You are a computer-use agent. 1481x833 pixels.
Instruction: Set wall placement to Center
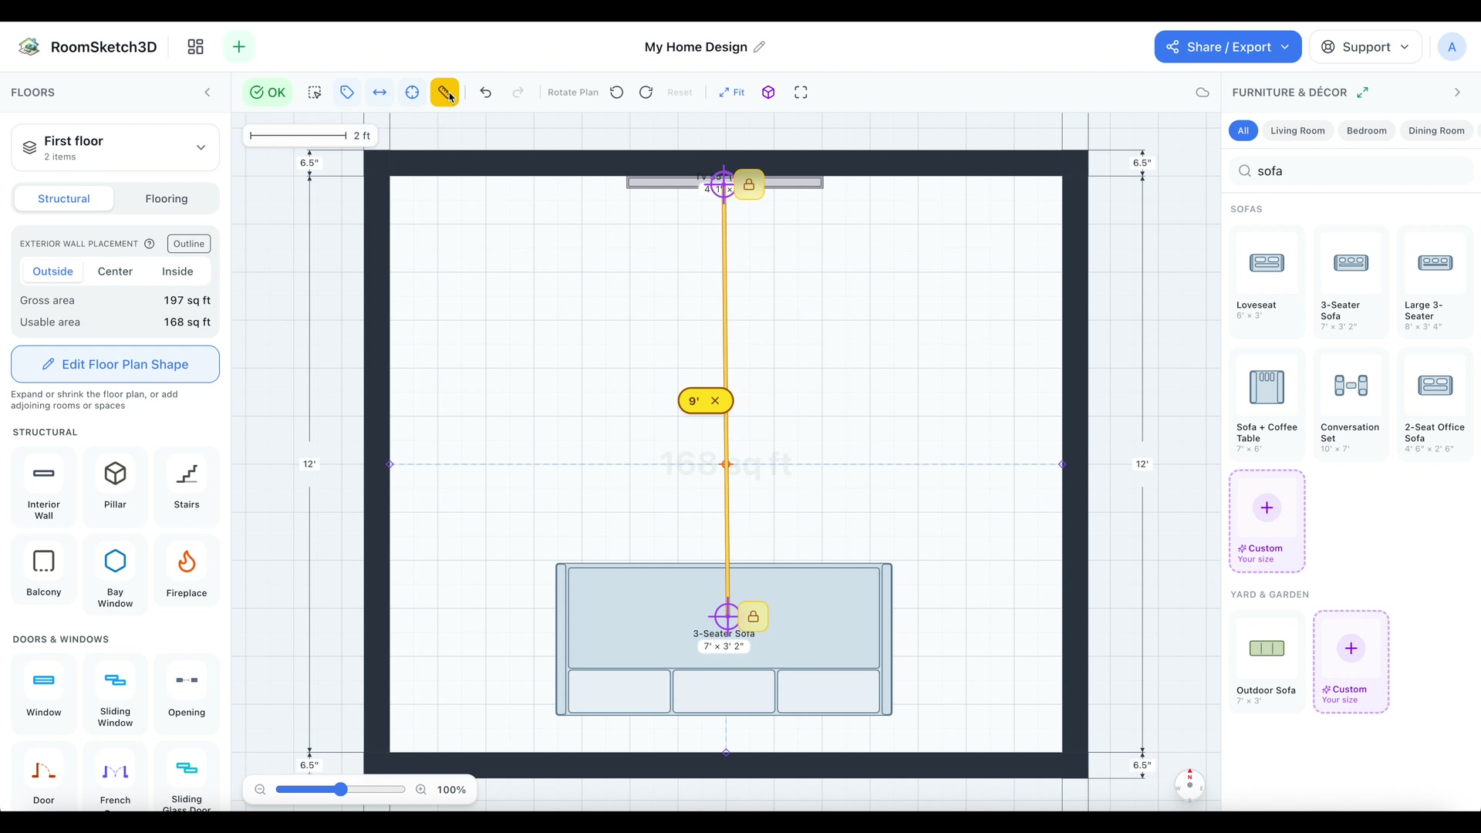(115, 271)
